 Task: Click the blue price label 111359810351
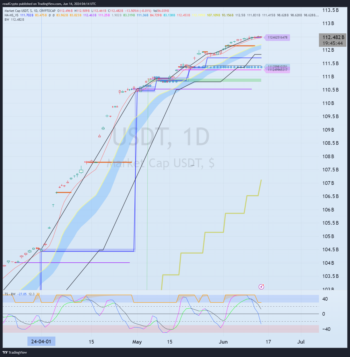coord(278,67)
